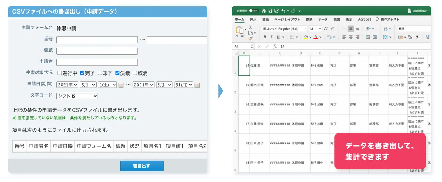
Task: Align text to middle of cell
Action: click(x=351, y=28)
